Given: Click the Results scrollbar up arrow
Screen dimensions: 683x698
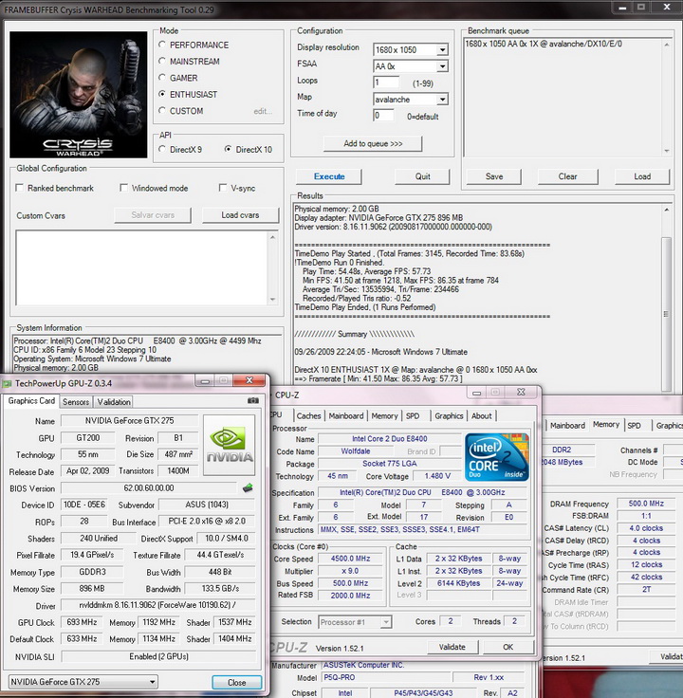Looking at the screenshot, I should 666,210.
